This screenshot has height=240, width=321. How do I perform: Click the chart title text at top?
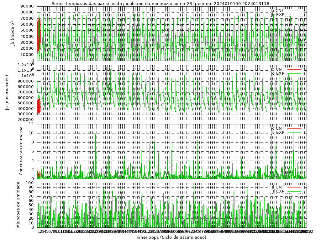[160, 3]
